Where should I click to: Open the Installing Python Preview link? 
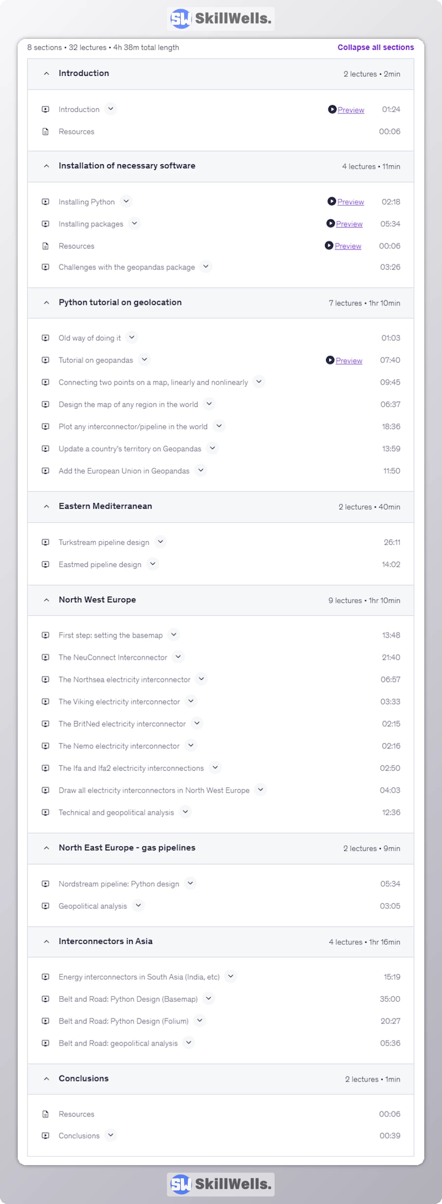[x=351, y=202]
